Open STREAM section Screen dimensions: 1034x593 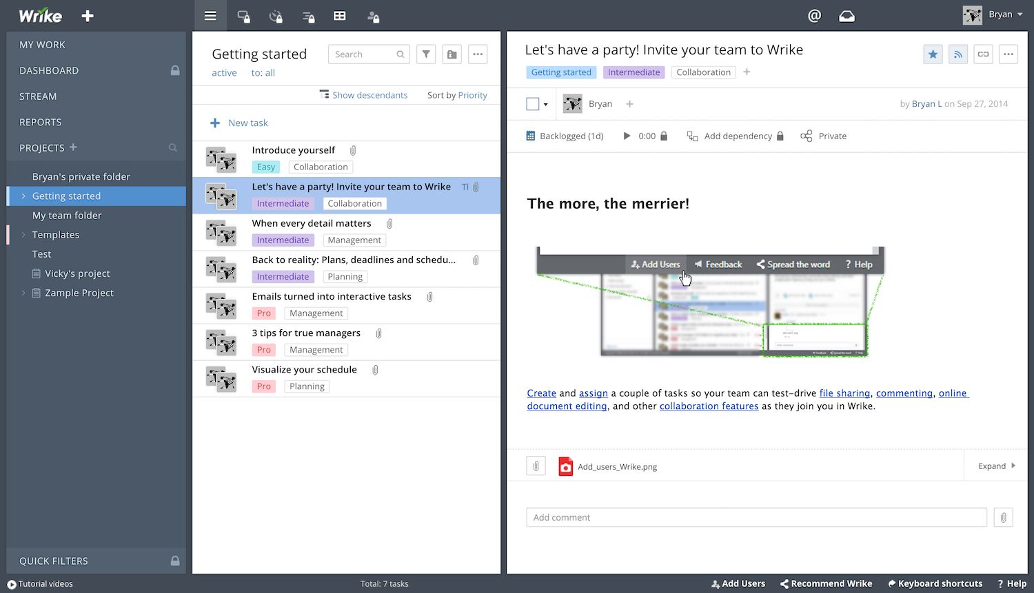pos(38,96)
